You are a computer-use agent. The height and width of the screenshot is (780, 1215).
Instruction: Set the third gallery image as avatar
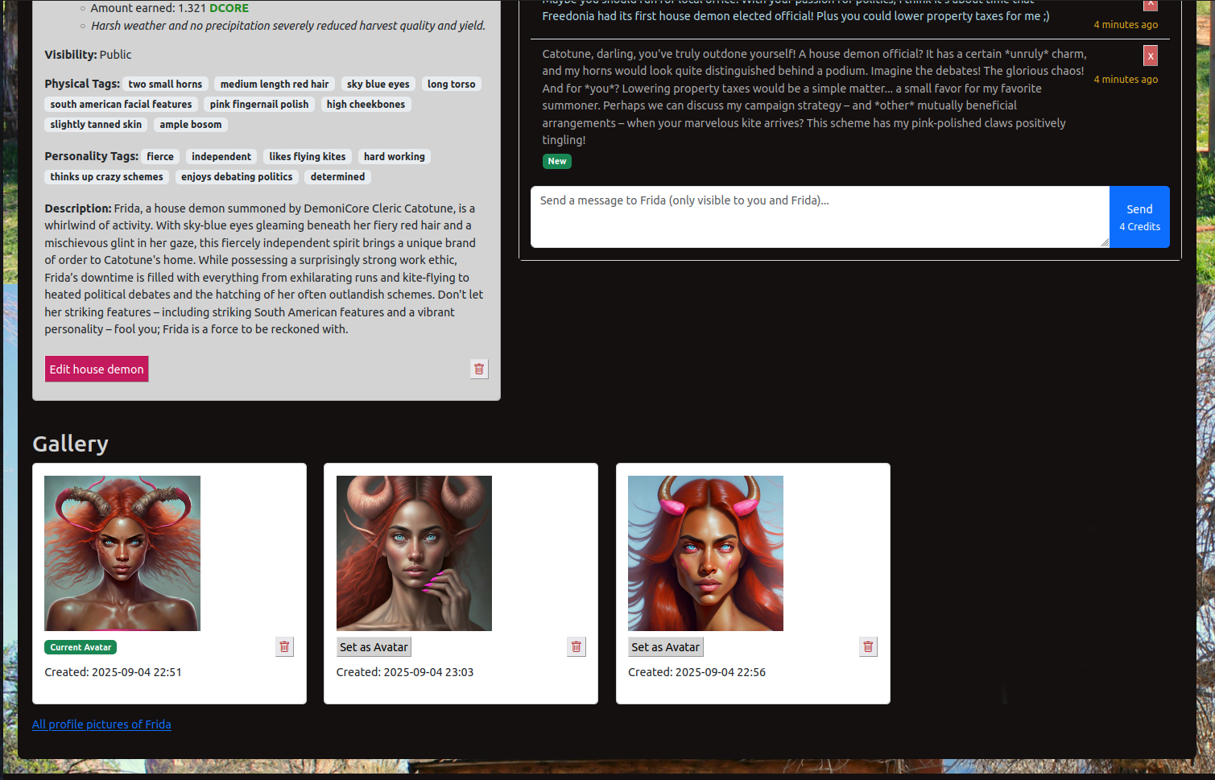(x=665, y=647)
